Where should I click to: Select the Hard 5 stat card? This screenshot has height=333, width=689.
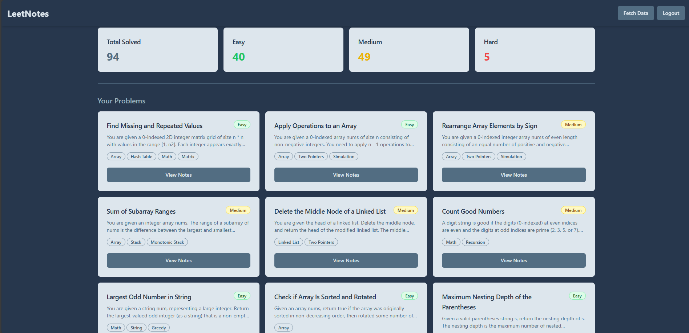[535, 50]
